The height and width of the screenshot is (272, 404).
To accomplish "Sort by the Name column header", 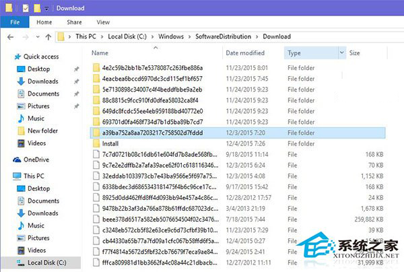I will point(100,53).
